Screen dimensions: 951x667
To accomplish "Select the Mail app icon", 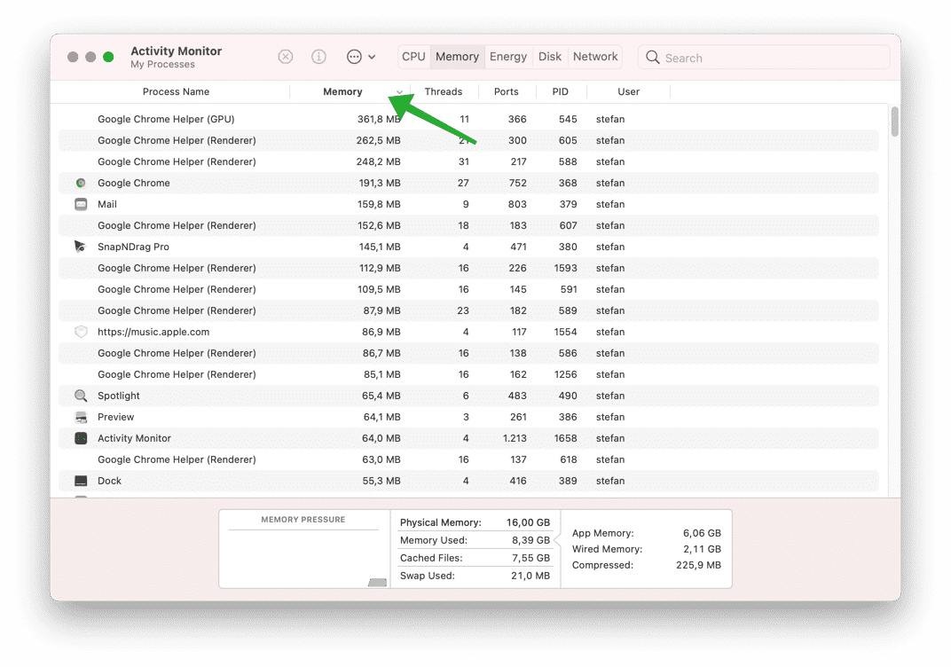I will click(81, 204).
